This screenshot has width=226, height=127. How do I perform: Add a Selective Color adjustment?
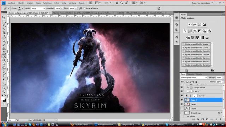(x=207, y=38)
